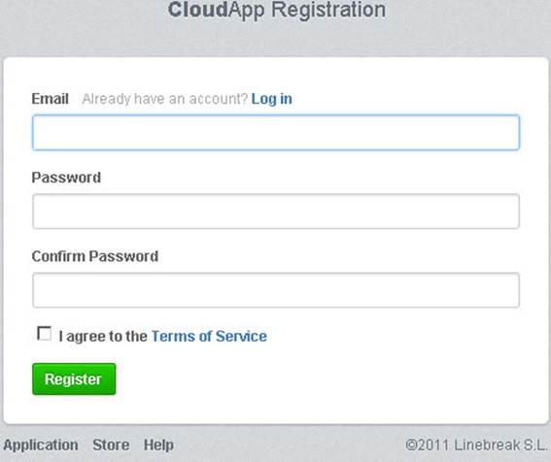Click the 'Registration' word in page heading

coord(328,10)
